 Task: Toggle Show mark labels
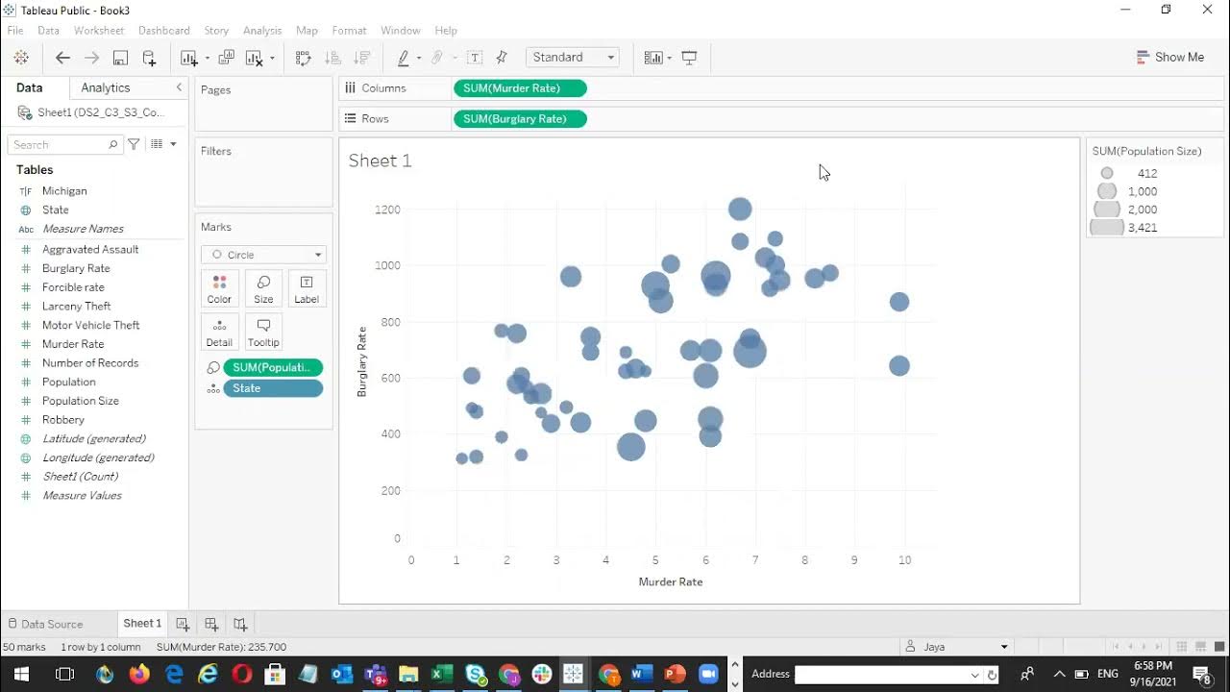475,58
